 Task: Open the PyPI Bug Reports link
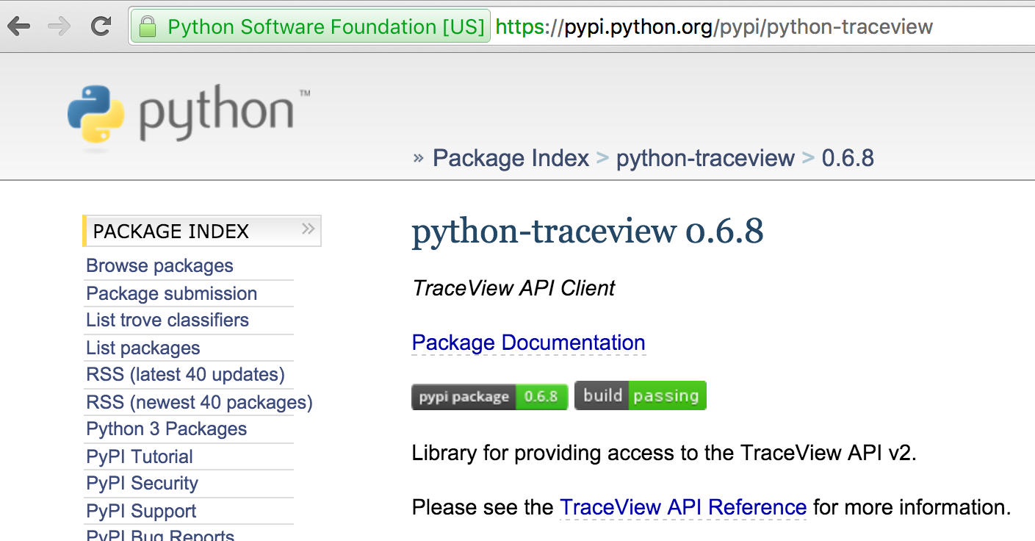[160, 534]
